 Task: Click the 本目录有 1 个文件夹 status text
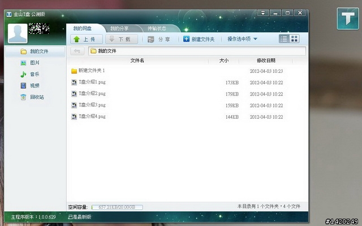(269, 206)
